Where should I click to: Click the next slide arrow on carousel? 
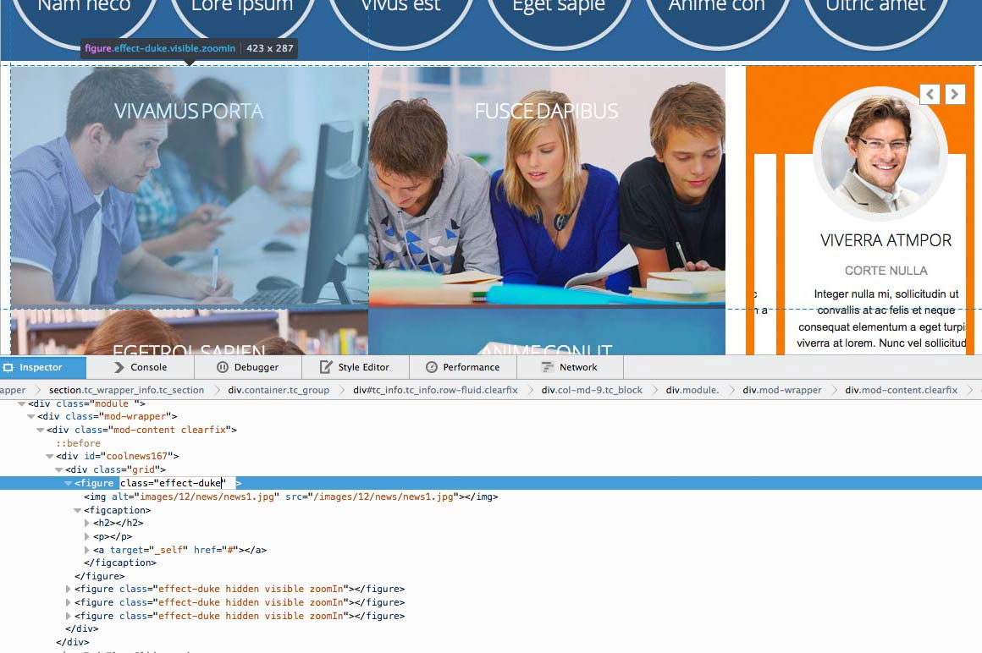click(955, 95)
